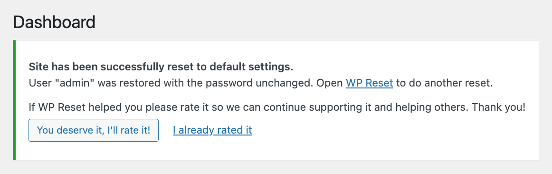
Task: Click gray background beside Dashboard heading
Action: pos(317,22)
